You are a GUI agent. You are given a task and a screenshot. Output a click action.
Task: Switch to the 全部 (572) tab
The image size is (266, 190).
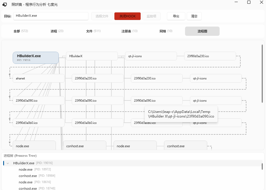21,31
